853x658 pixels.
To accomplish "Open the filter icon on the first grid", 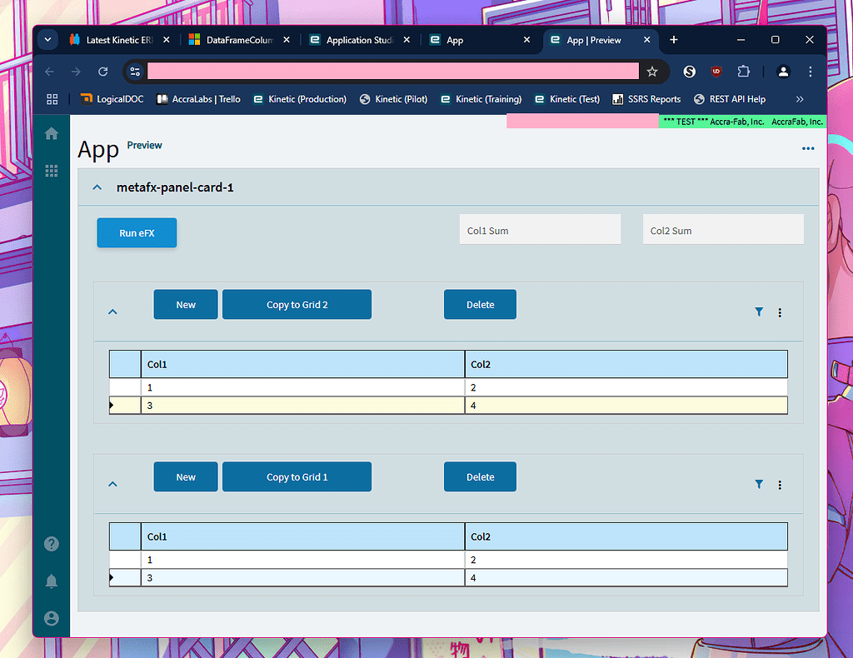I will 758,312.
